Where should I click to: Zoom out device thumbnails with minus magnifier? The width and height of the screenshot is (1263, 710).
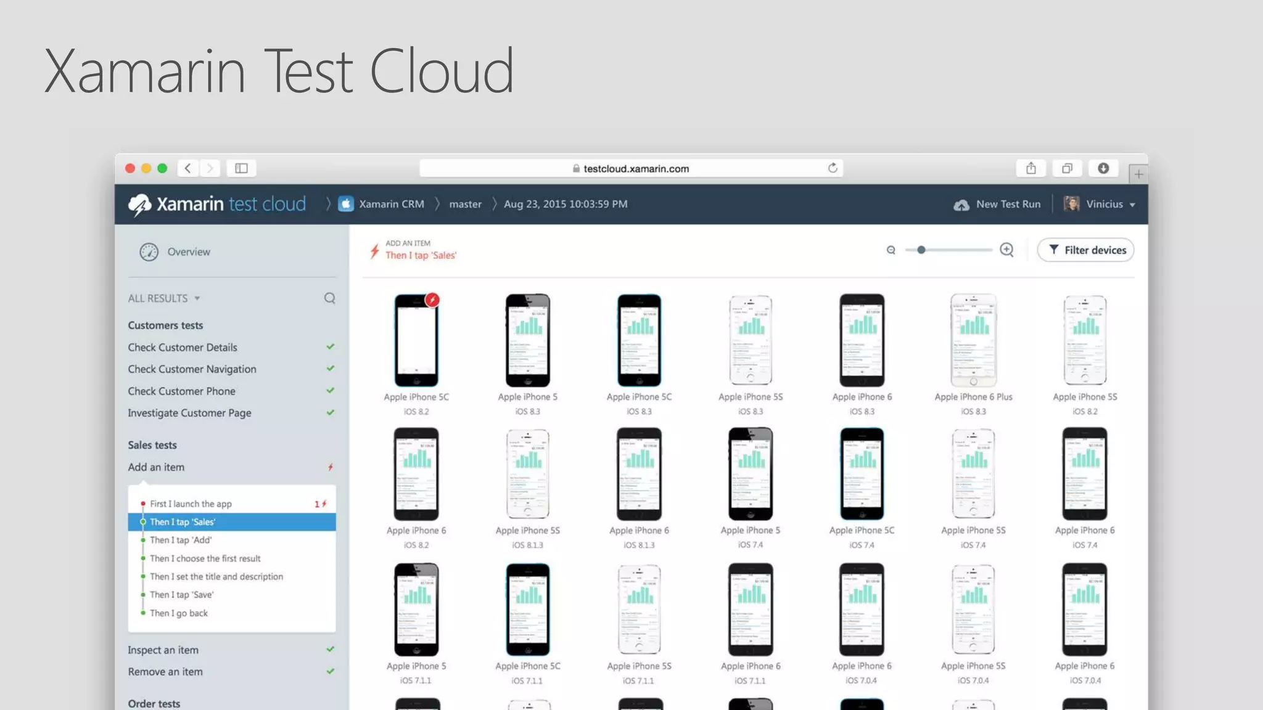891,250
